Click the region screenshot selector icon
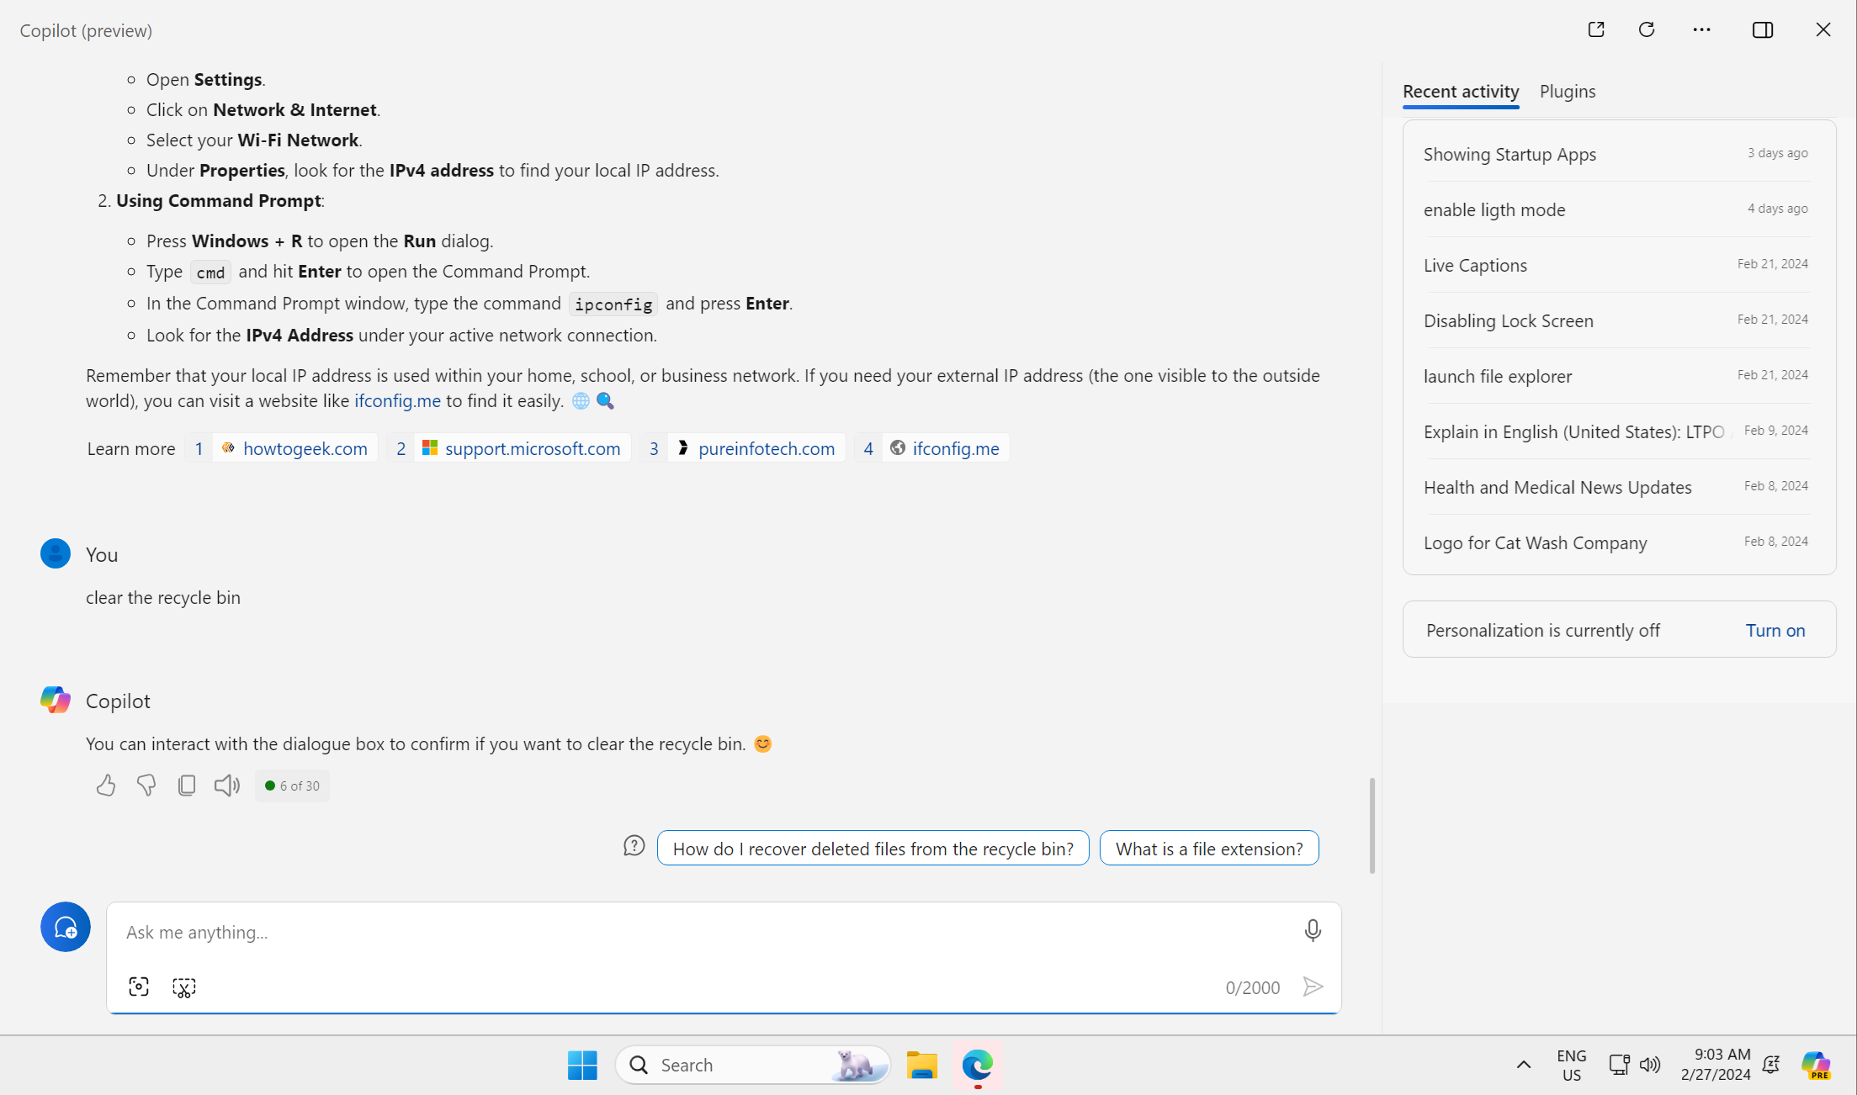1857x1095 pixels. pyautogui.click(x=184, y=987)
